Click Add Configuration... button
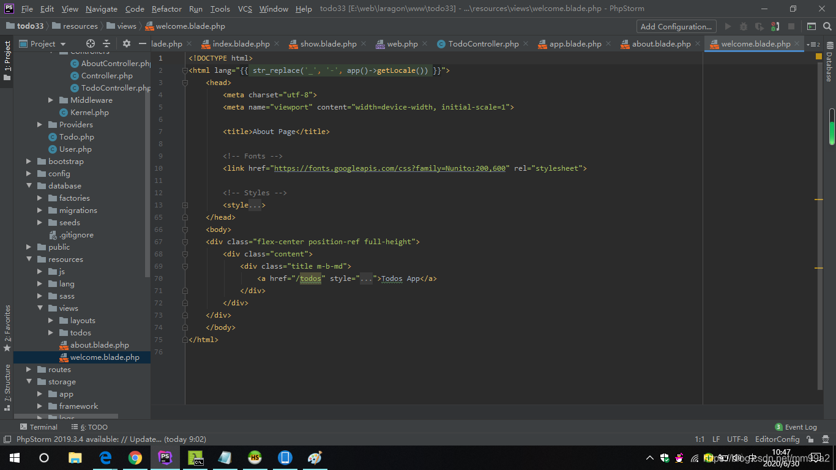This screenshot has width=836, height=470. click(x=676, y=26)
